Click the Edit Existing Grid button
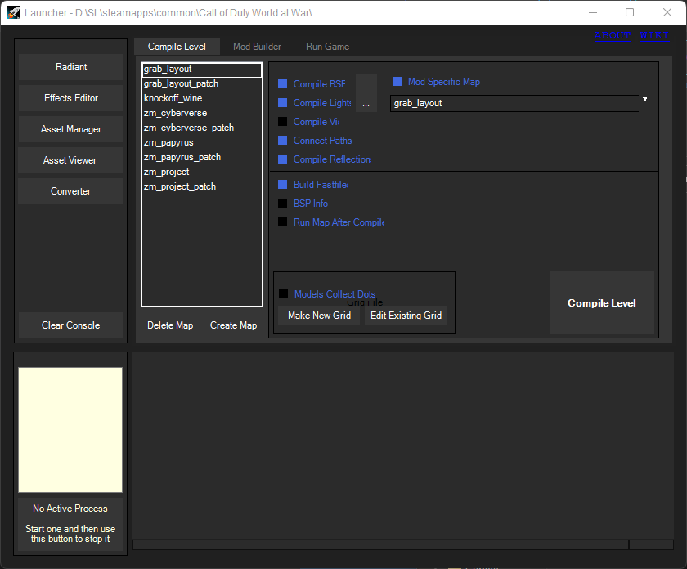 pyautogui.click(x=406, y=316)
